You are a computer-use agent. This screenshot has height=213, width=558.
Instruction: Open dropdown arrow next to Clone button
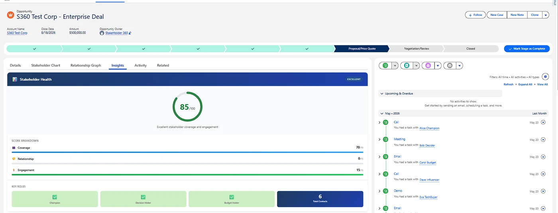click(546, 15)
